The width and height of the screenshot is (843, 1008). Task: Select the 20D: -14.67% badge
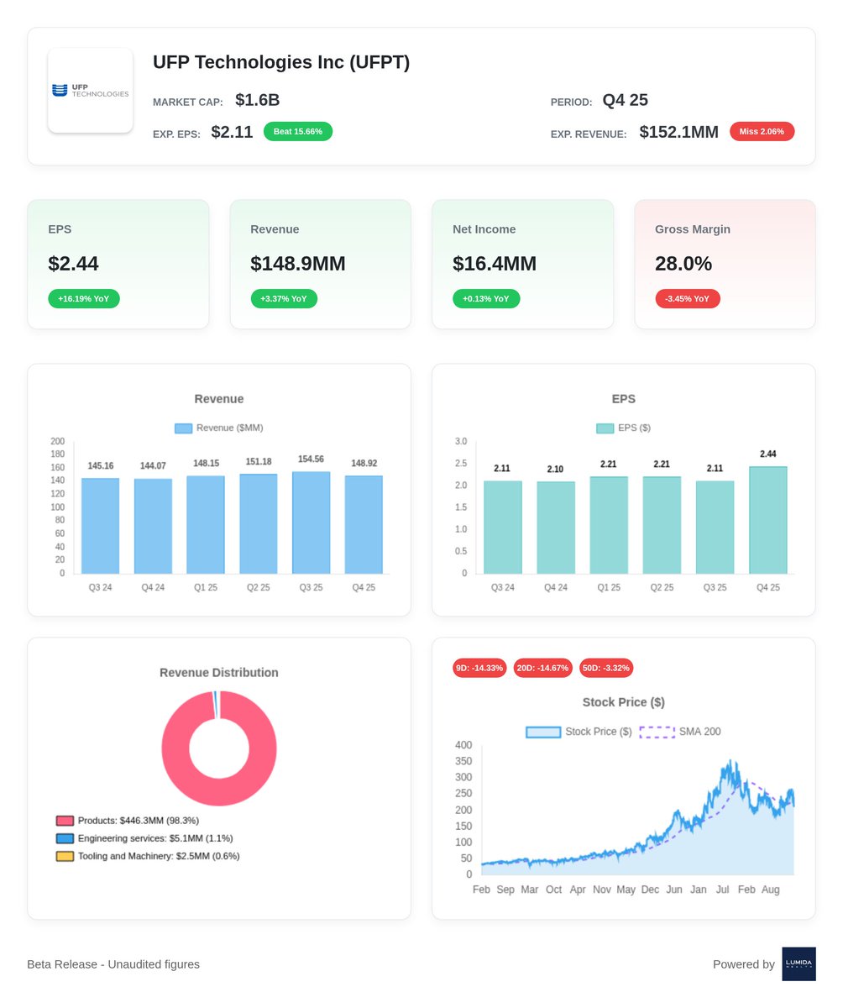542,668
